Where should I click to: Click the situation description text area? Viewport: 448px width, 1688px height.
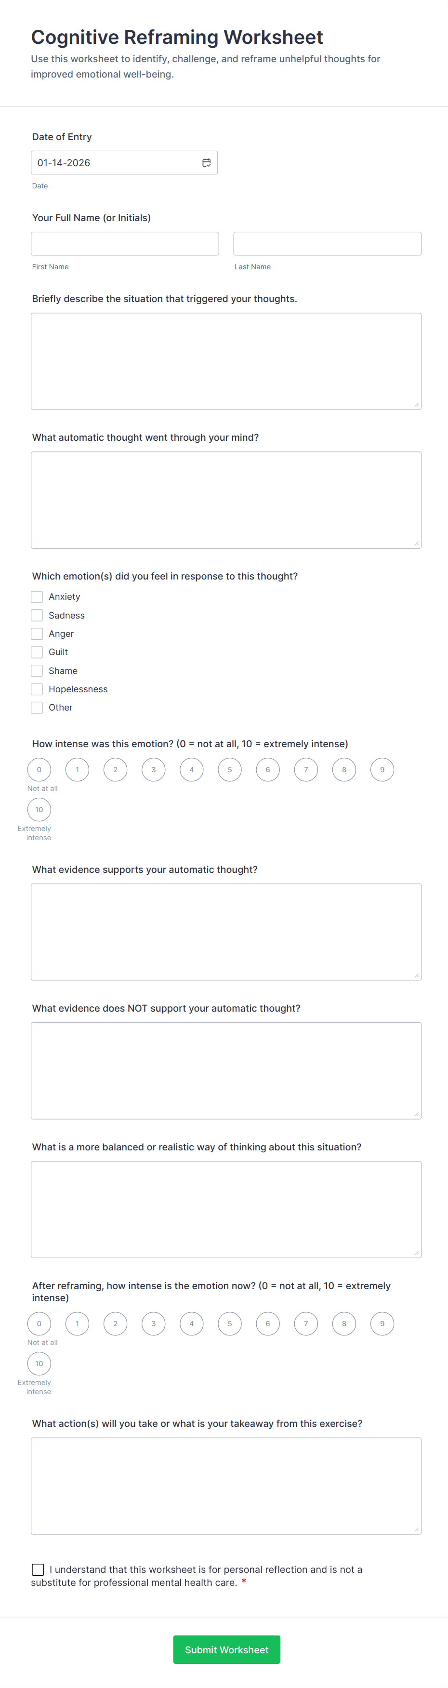pyautogui.click(x=226, y=360)
